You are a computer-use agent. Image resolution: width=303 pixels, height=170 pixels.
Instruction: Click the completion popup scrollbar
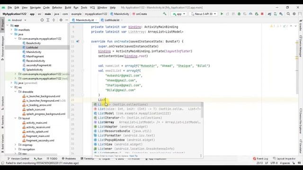pyautogui.click(x=202, y=110)
